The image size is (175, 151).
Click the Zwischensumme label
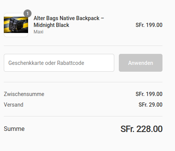pyautogui.click(x=24, y=94)
